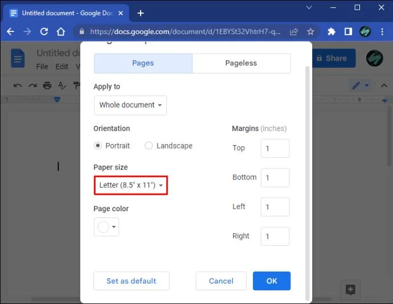Click the Untitled document title
Screen dimensions: 393x304
58,53
